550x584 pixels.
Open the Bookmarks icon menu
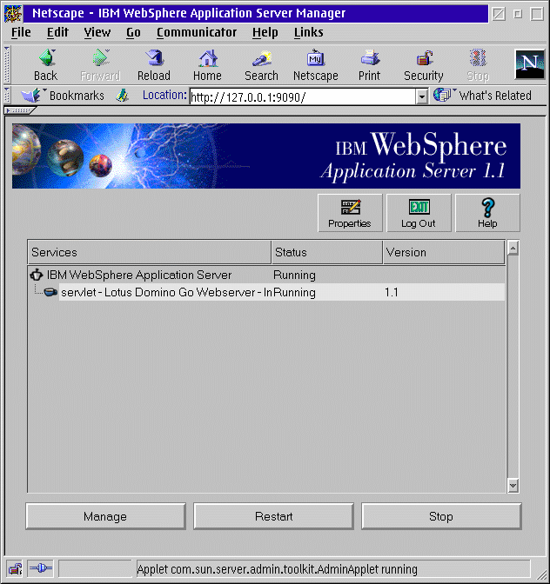[x=32, y=96]
